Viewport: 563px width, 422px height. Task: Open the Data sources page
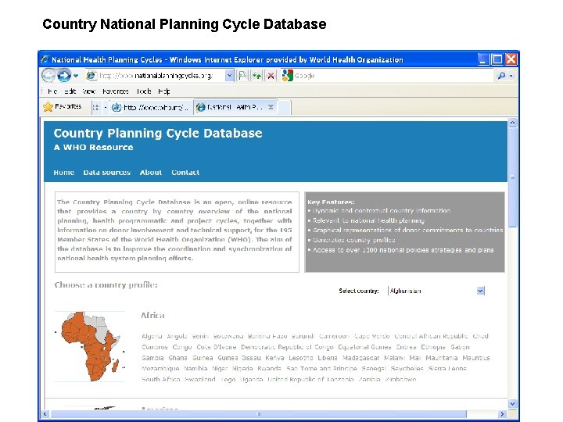click(106, 173)
